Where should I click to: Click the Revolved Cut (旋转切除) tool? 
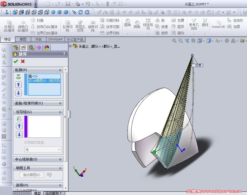(93, 26)
